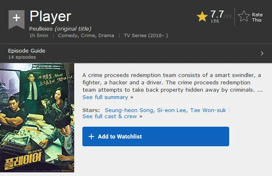The height and width of the screenshot is (176, 272).
Task: Click the gold star rating icon
Action: 202,17
